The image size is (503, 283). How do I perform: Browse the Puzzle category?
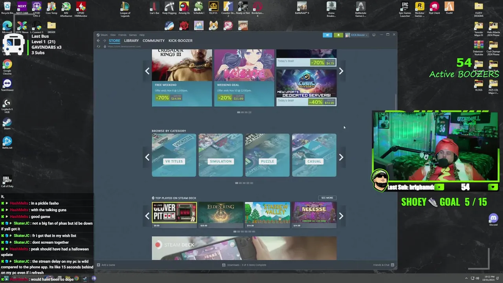point(268,155)
